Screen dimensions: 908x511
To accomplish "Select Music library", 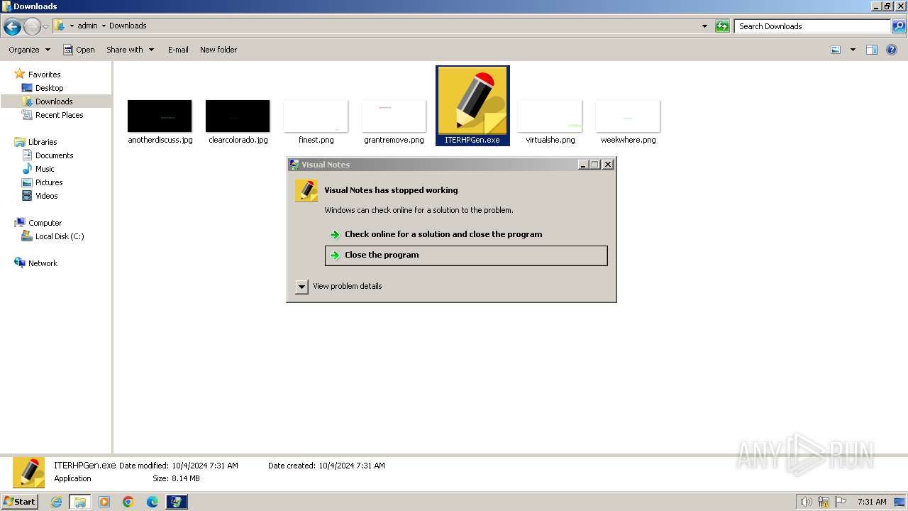I will pyautogui.click(x=45, y=169).
